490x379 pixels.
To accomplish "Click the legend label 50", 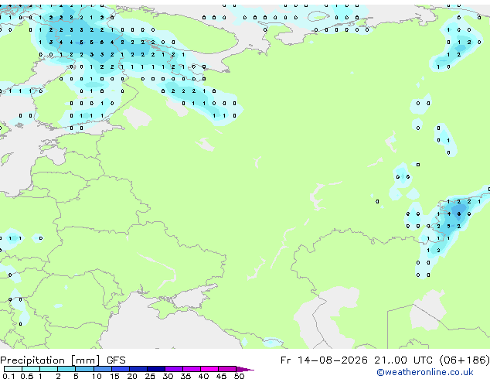I will click(x=239, y=376).
